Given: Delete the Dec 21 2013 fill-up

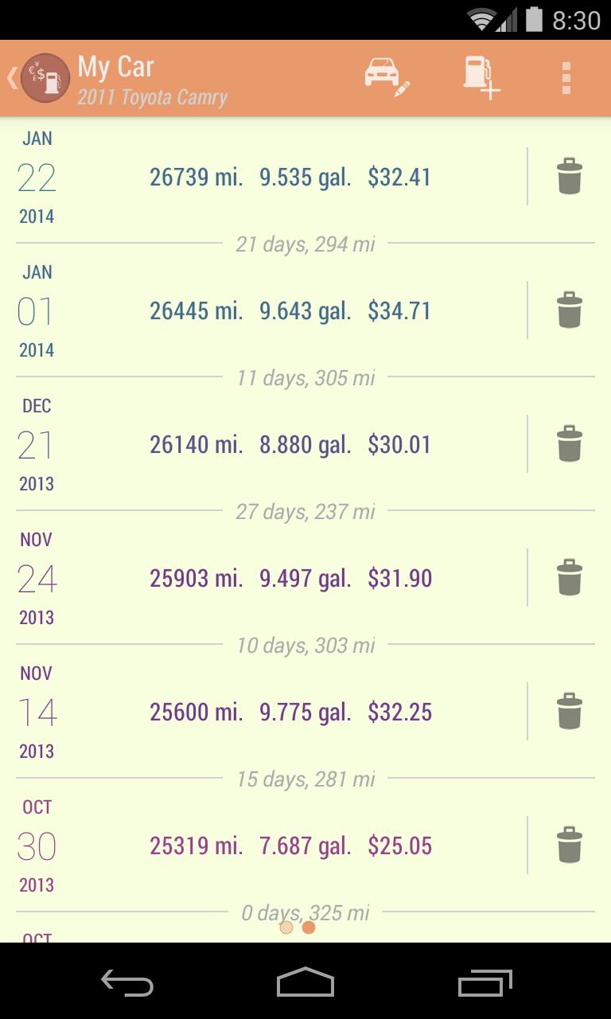Looking at the screenshot, I should click(569, 444).
